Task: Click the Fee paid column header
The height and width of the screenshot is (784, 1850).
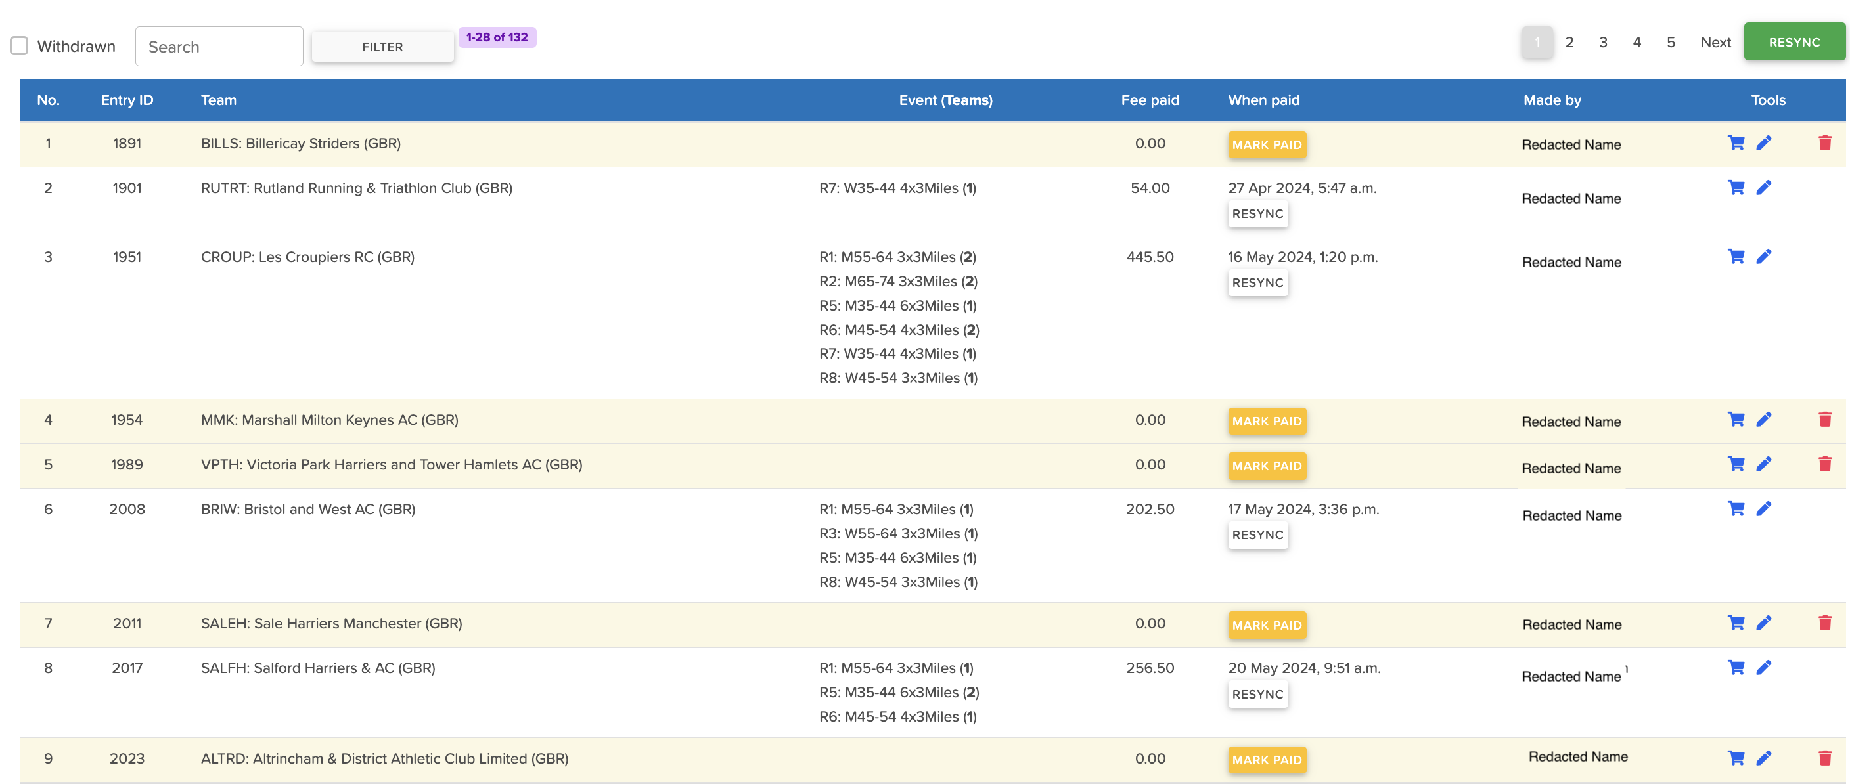Action: (x=1150, y=100)
